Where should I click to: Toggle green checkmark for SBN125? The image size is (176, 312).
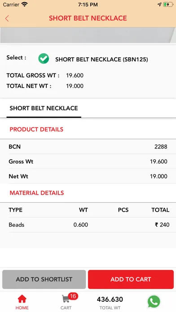[x=44, y=58]
